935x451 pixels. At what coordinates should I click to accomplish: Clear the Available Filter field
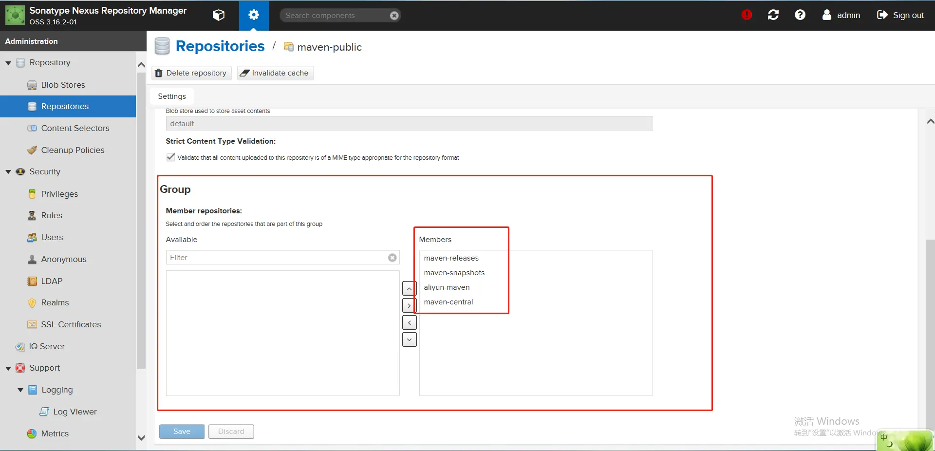pyautogui.click(x=393, y=258)
